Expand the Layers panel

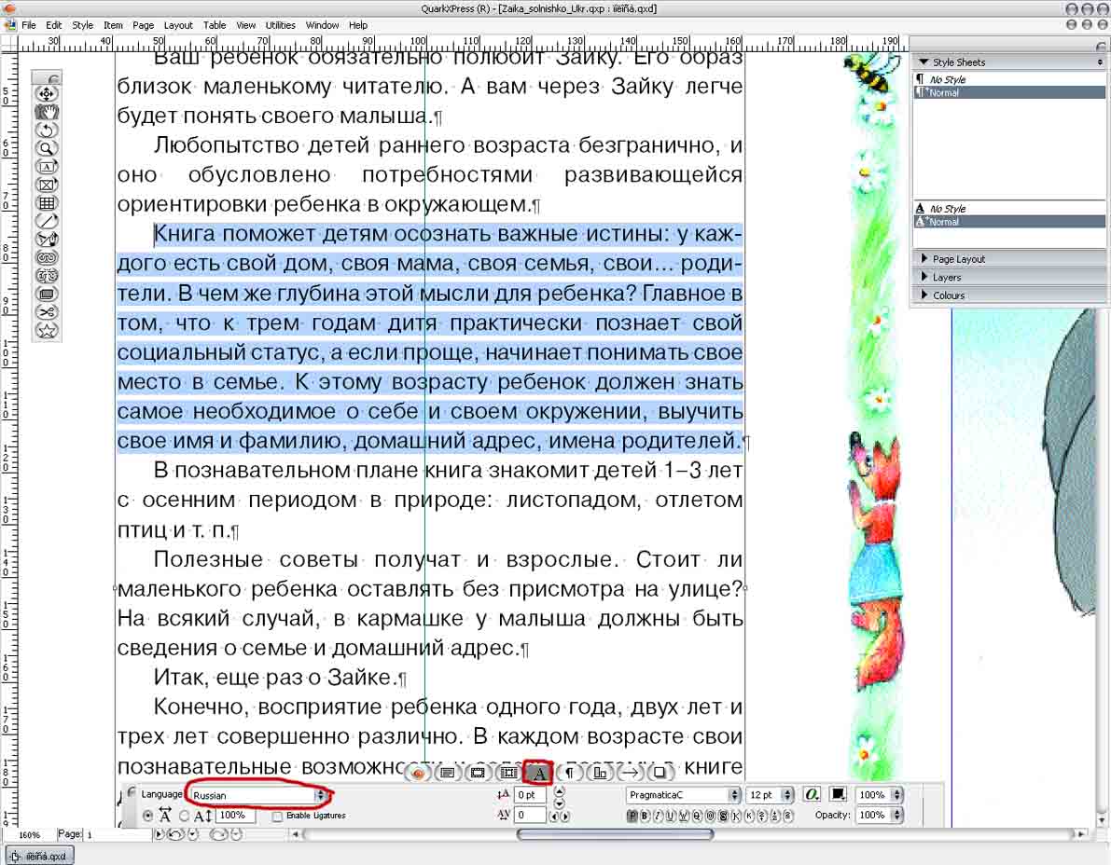pos(924,278)
